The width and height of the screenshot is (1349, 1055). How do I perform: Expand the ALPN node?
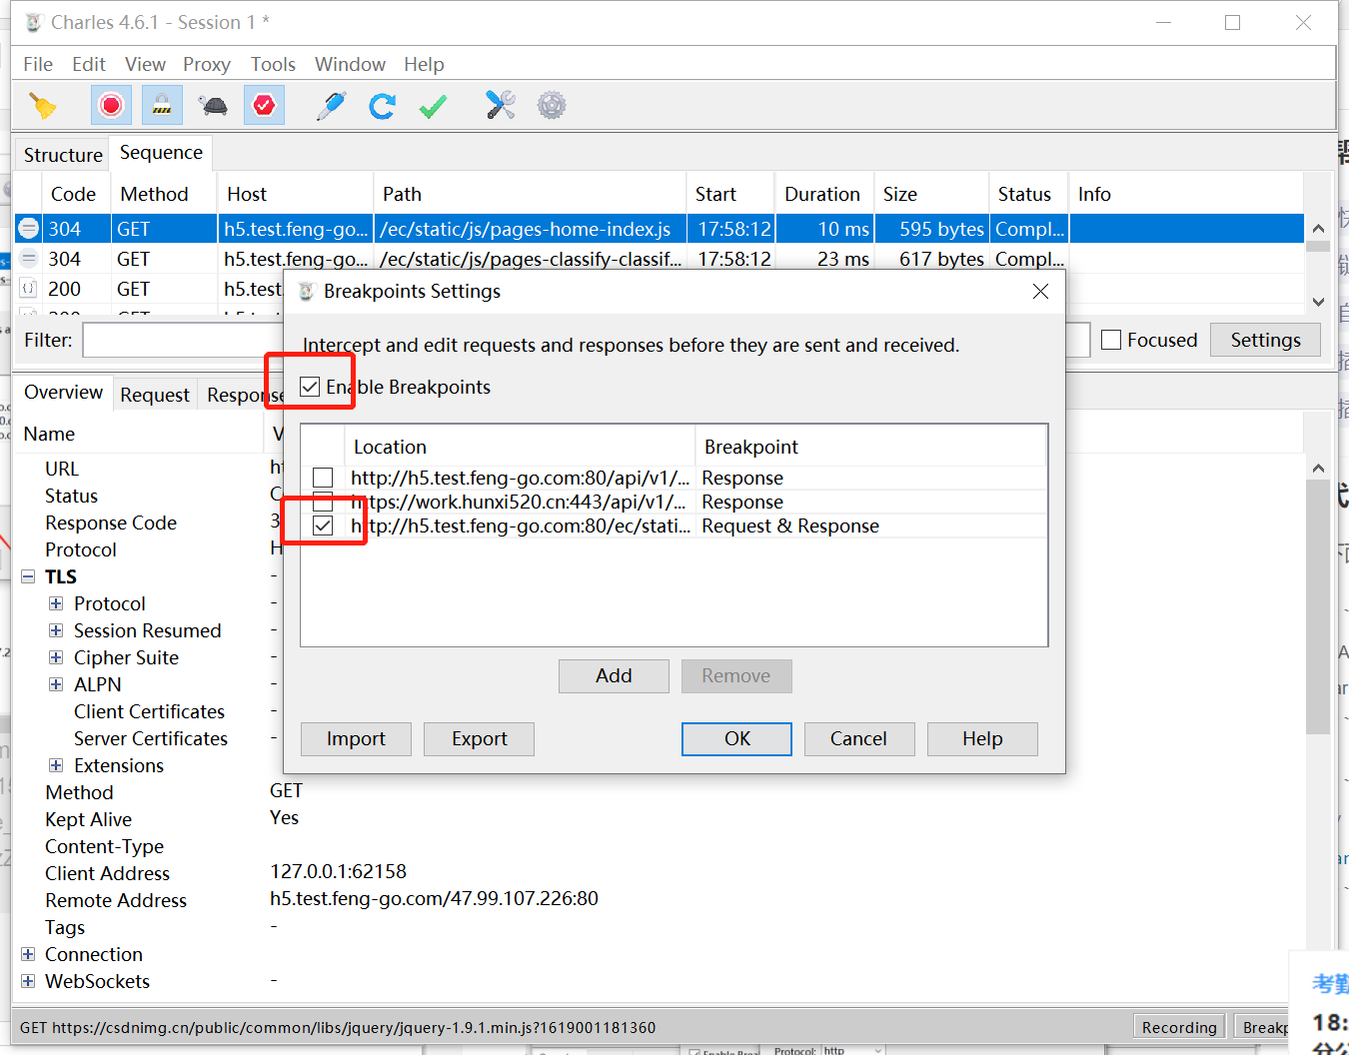click(x=56, y=684)
